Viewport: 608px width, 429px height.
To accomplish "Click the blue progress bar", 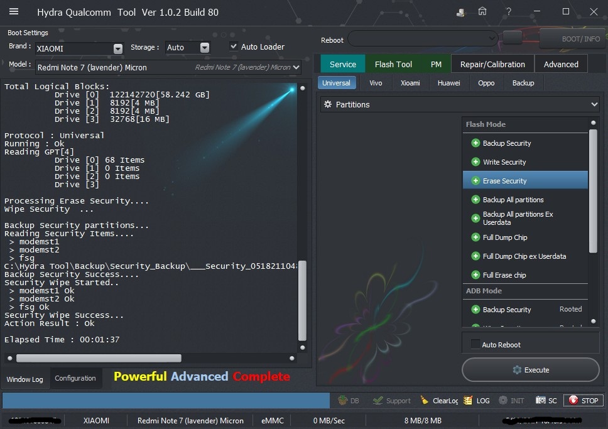I will 166,400.
